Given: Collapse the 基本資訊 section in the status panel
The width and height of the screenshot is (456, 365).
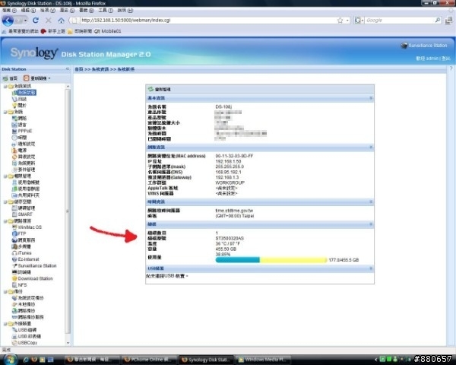Looking at the screenshot, I should 371,98.
